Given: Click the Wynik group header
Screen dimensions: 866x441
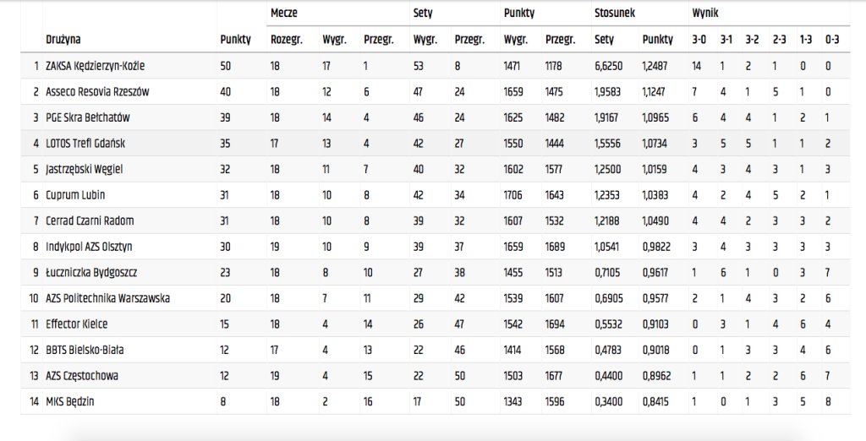Looking at the screenshot, I should pos(704,14).
